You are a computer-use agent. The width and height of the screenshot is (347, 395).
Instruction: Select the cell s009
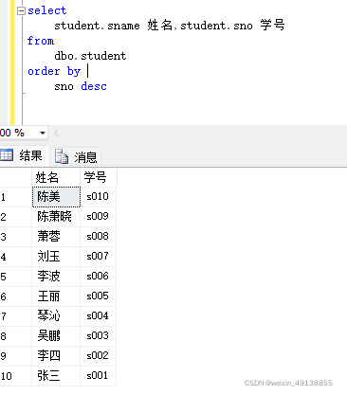[98, 217]
